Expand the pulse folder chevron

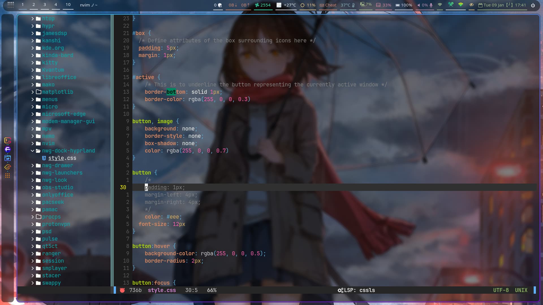[32, 239]
